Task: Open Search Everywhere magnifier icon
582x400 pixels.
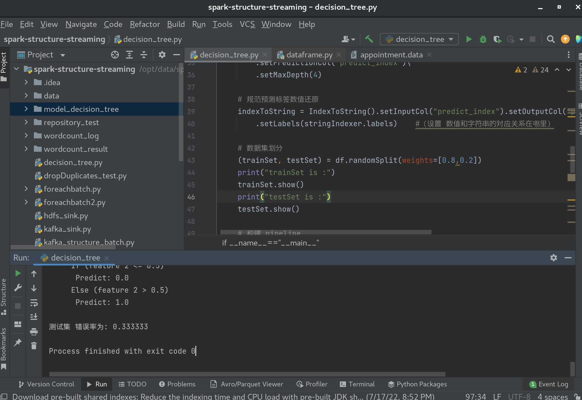Action: click(x=551, y=39)
